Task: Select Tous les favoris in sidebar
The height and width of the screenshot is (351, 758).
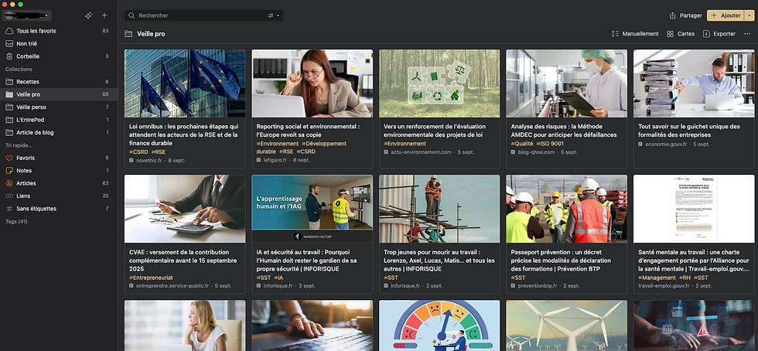Action: tap(59, 31)
